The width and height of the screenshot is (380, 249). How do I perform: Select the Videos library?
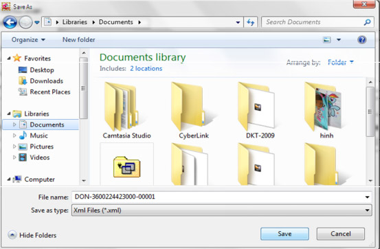click(39, 158)
